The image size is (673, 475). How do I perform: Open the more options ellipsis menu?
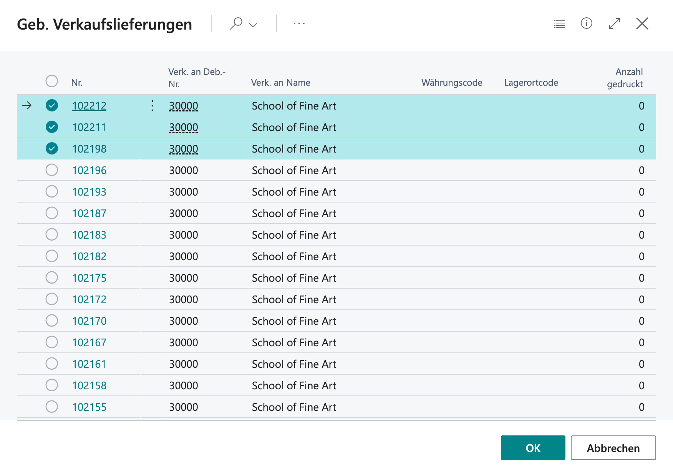pyautogui.click(x=299, y=24)
